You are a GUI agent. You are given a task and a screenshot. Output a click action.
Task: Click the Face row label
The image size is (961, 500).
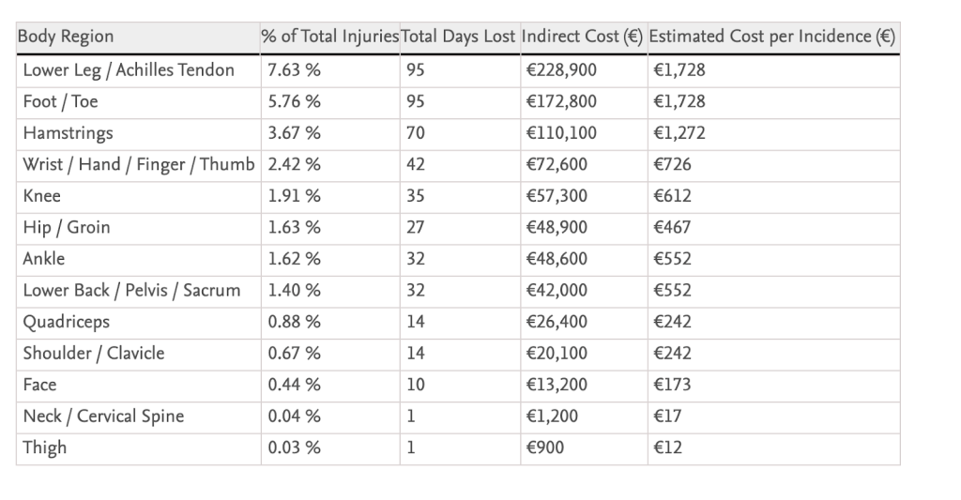pyautogui.click(x=39, y=385)
